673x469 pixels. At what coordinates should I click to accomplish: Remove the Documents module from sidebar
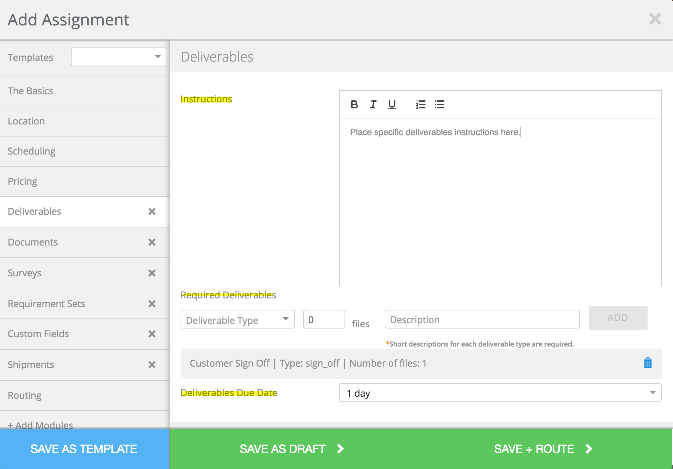pyautogui.click(x=152, y=242)
